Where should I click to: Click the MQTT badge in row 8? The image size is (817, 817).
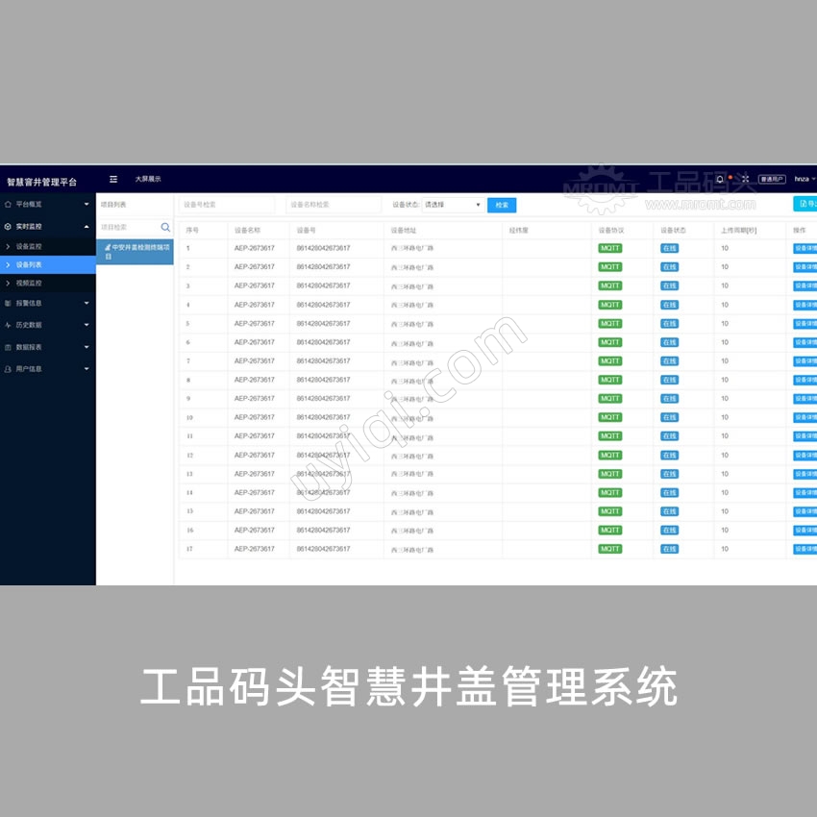(610, 381)
